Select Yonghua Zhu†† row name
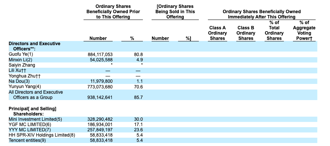The height and width of the screenshot is (146, 330). 25,76
